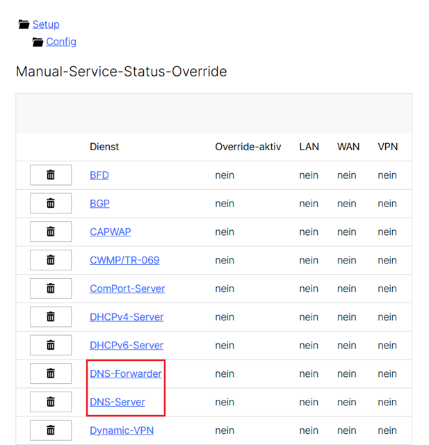Open the BFD service link
The height and width of the screenshot is (445, 429).
coord(99,175)
